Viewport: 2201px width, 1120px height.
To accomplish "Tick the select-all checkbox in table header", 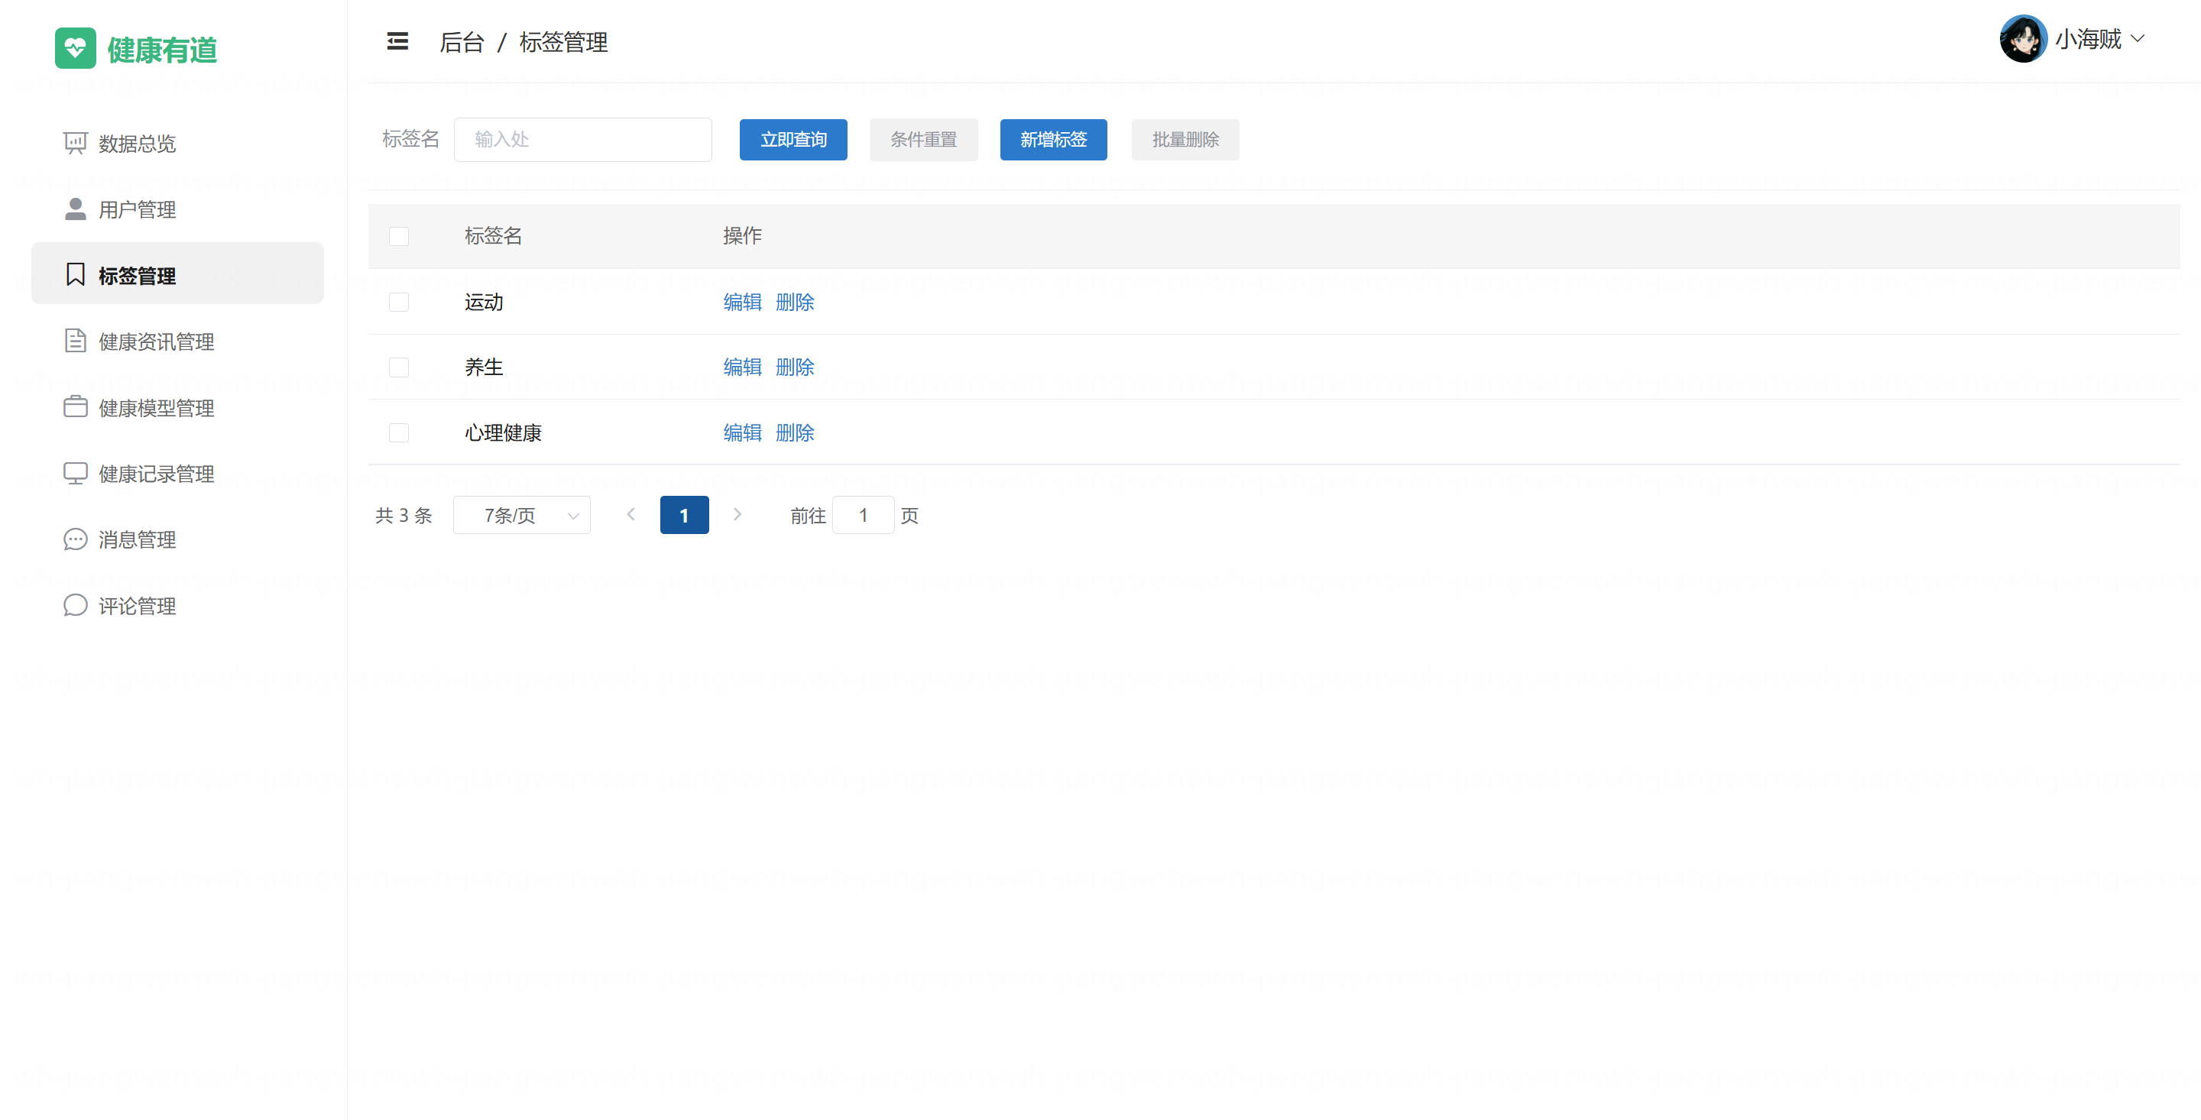I will click(399, 236).
